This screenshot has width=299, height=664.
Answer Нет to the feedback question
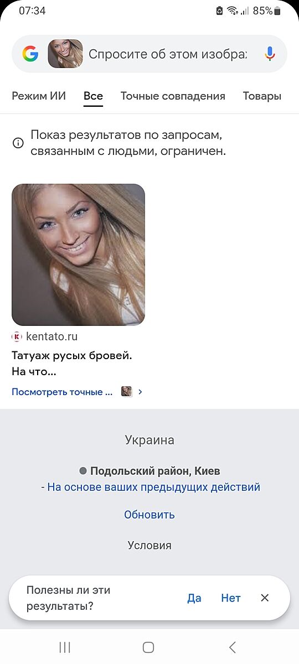(x=231, y=598)
